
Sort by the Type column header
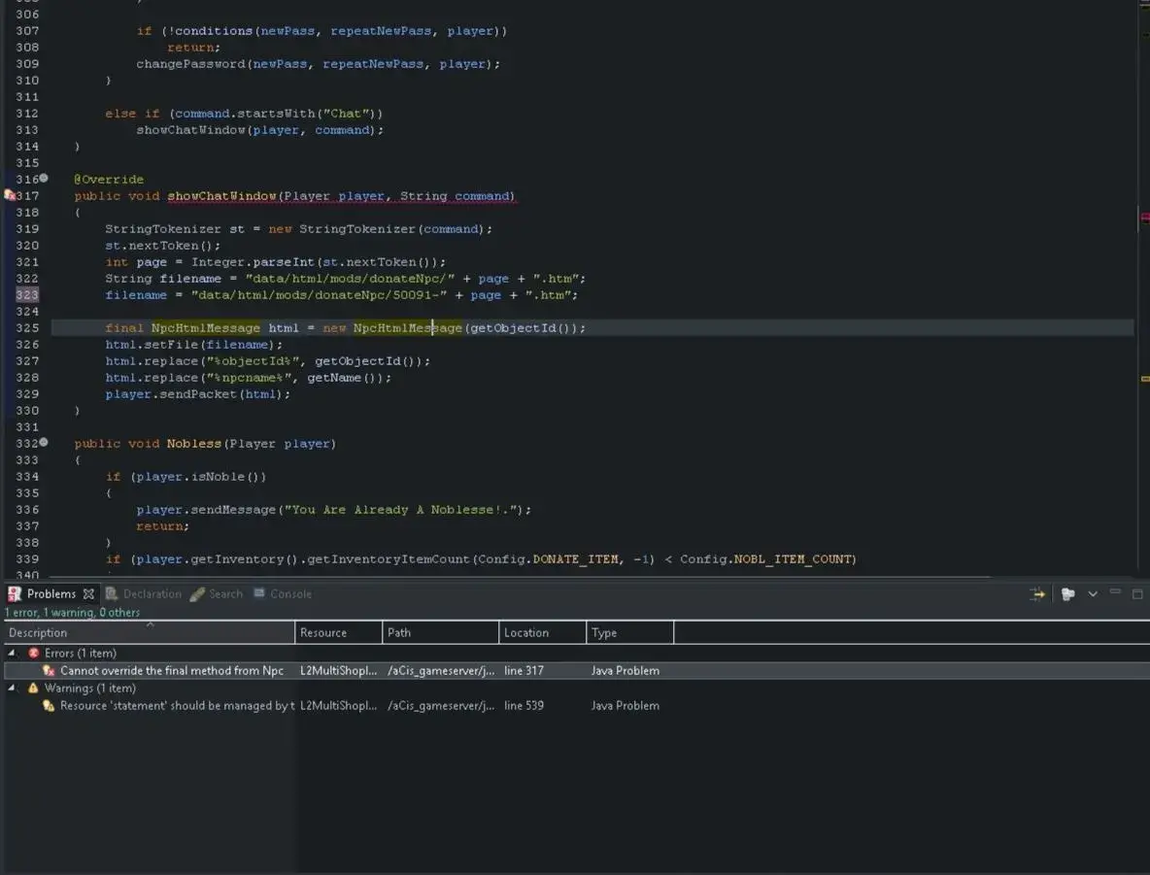coord(630,632)
